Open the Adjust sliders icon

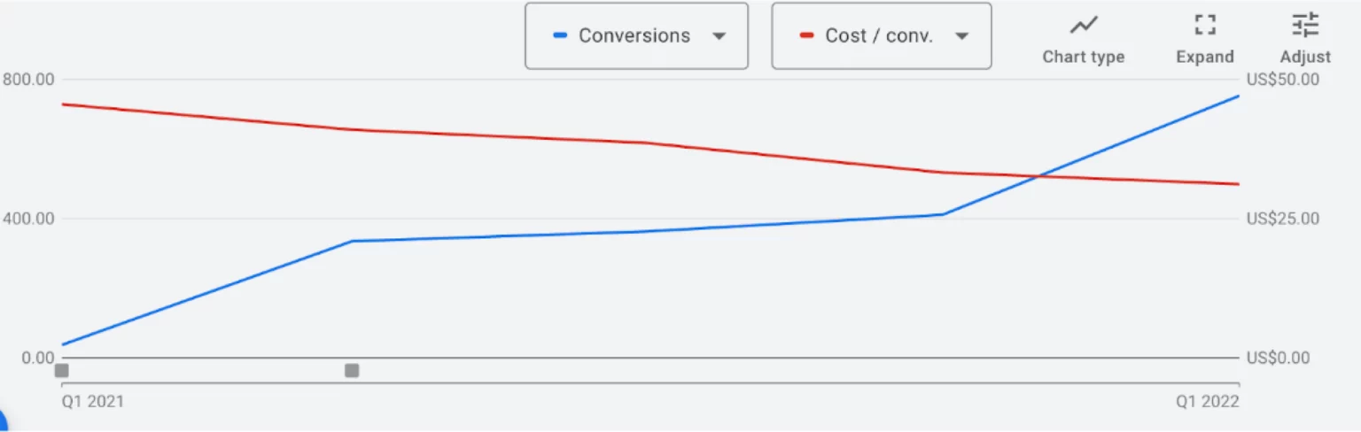[1305, 25]
